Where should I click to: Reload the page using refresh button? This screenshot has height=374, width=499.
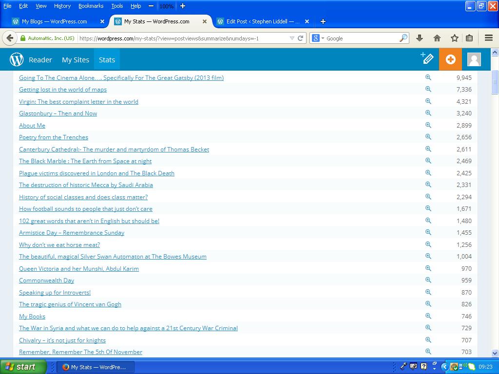coord(301,38)
